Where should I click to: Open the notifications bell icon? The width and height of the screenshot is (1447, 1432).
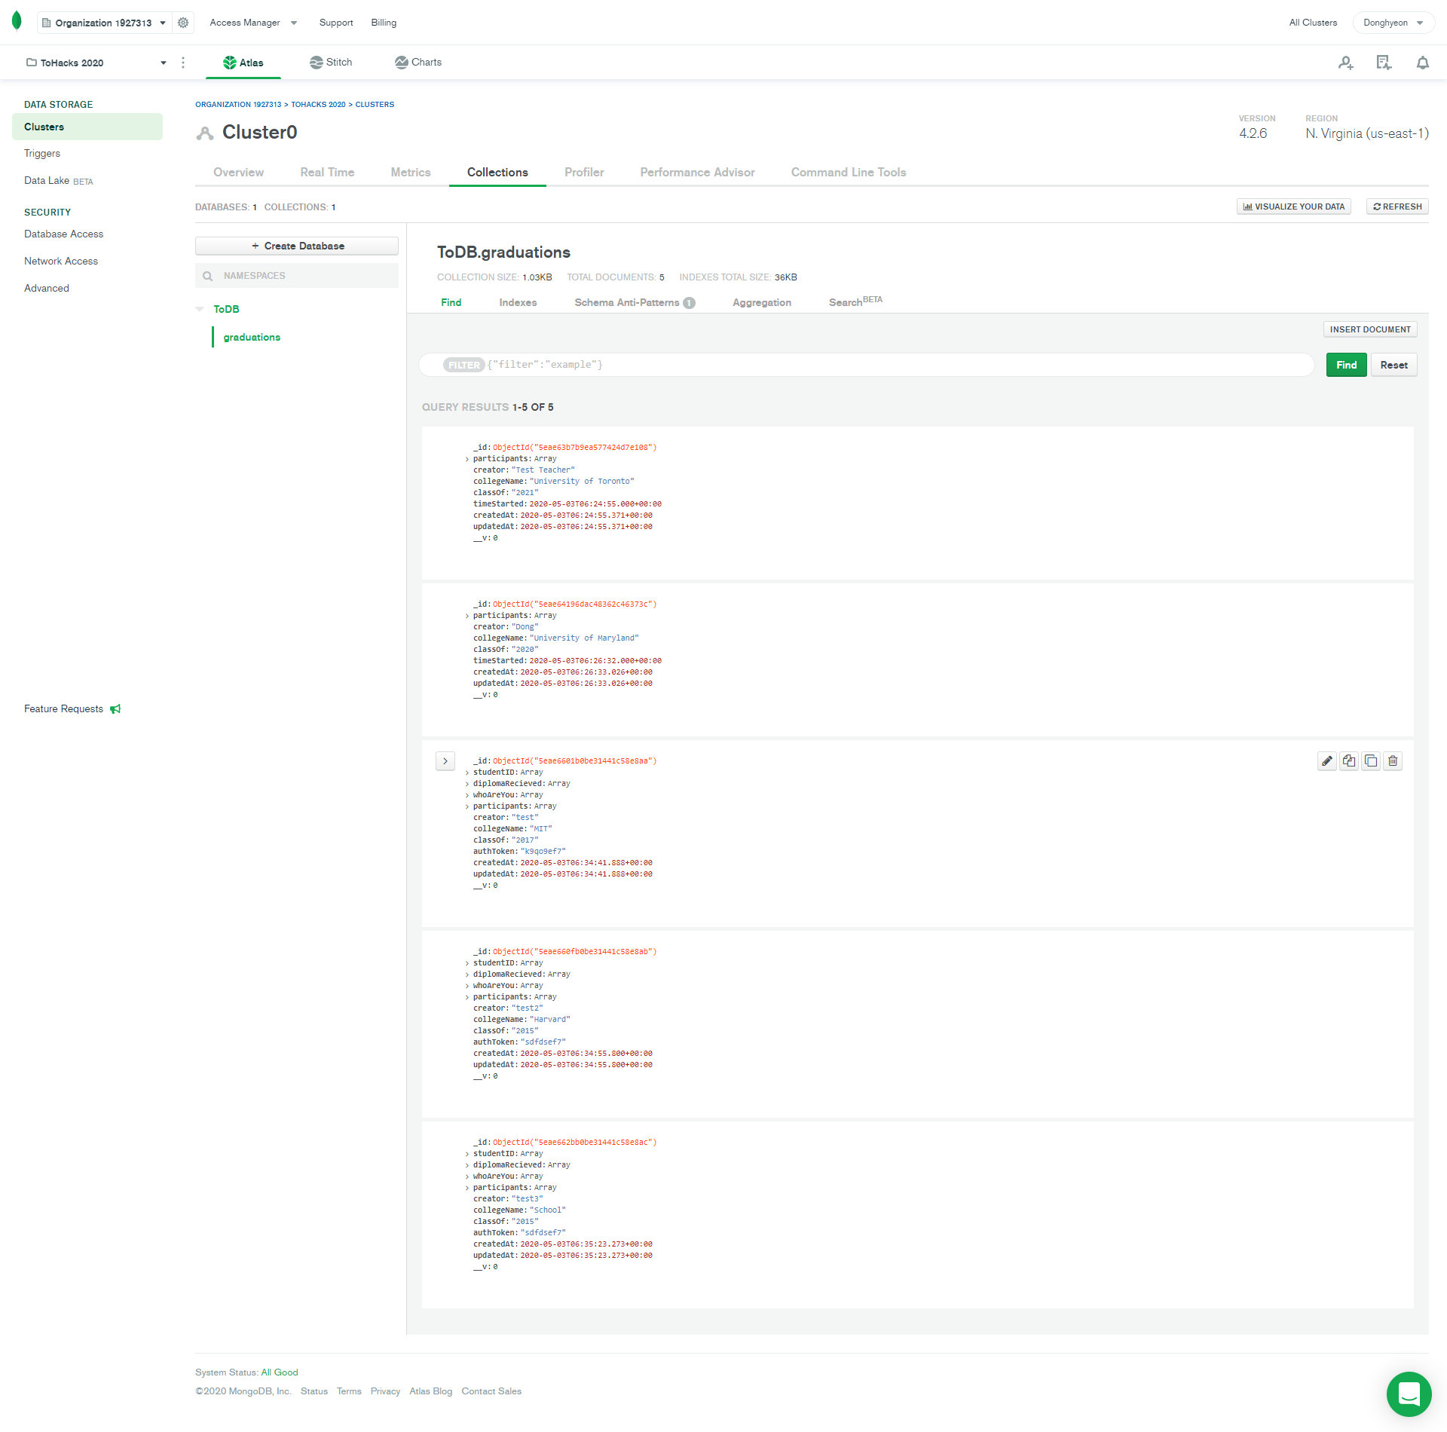tap(1422, 63)
